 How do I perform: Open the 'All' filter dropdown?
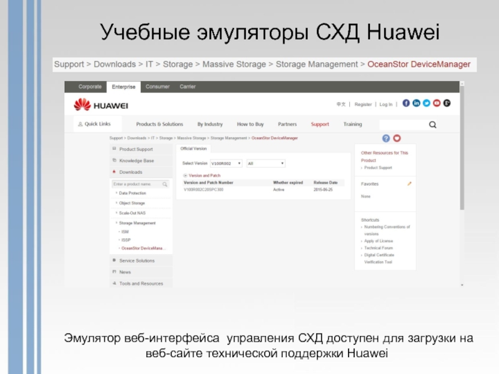(x=266, y=163)
